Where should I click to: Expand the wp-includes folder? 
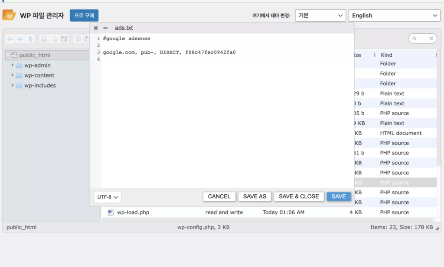click(13, 85)
